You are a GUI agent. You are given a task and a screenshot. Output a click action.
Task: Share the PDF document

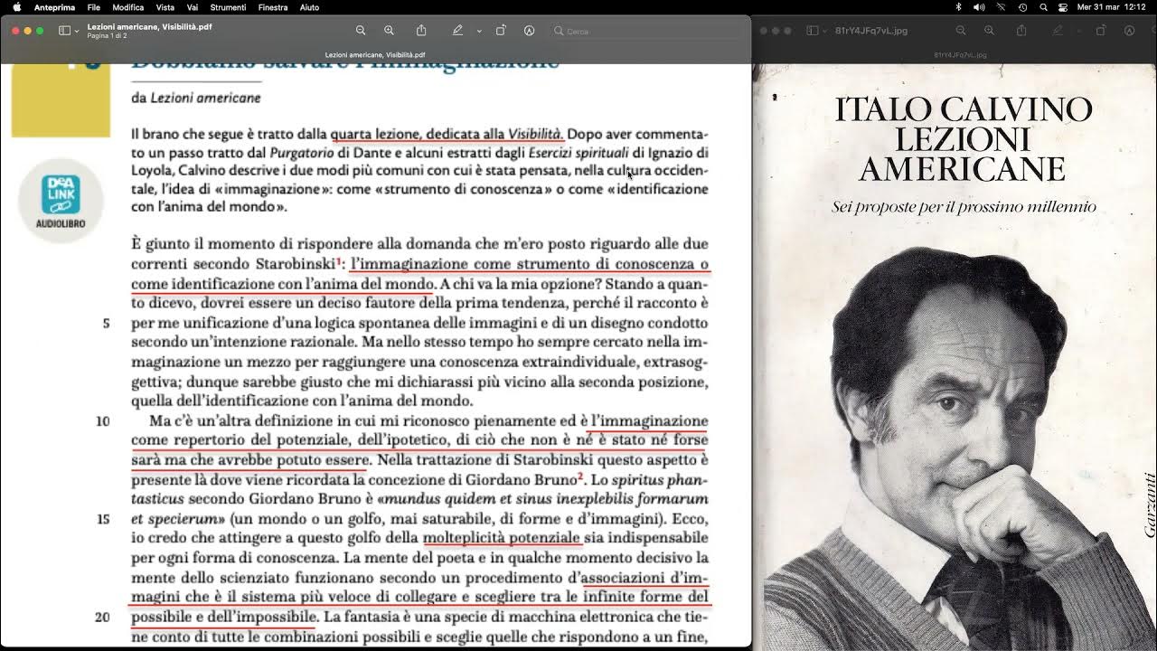pyautogui.click(x=421, y=31)
